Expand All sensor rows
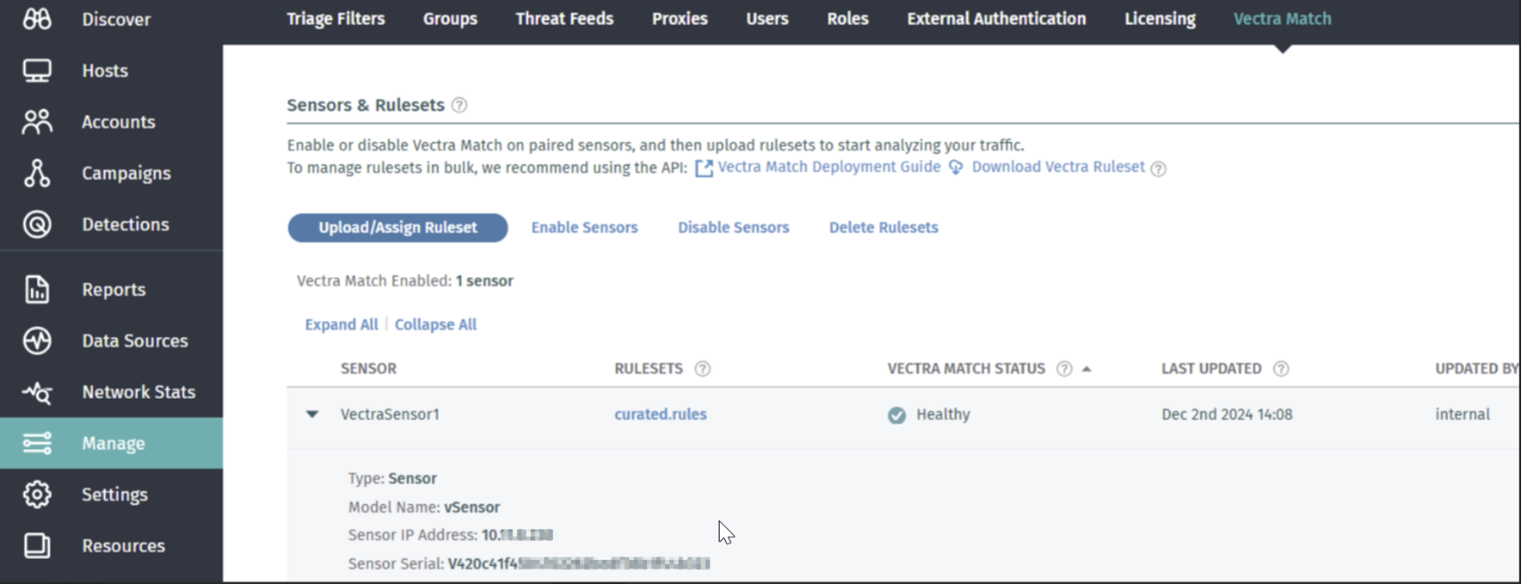 coord(341,324)
